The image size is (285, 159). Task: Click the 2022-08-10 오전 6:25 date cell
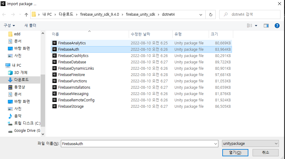point(149,43)
